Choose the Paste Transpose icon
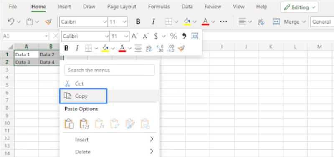 (115, 123)
